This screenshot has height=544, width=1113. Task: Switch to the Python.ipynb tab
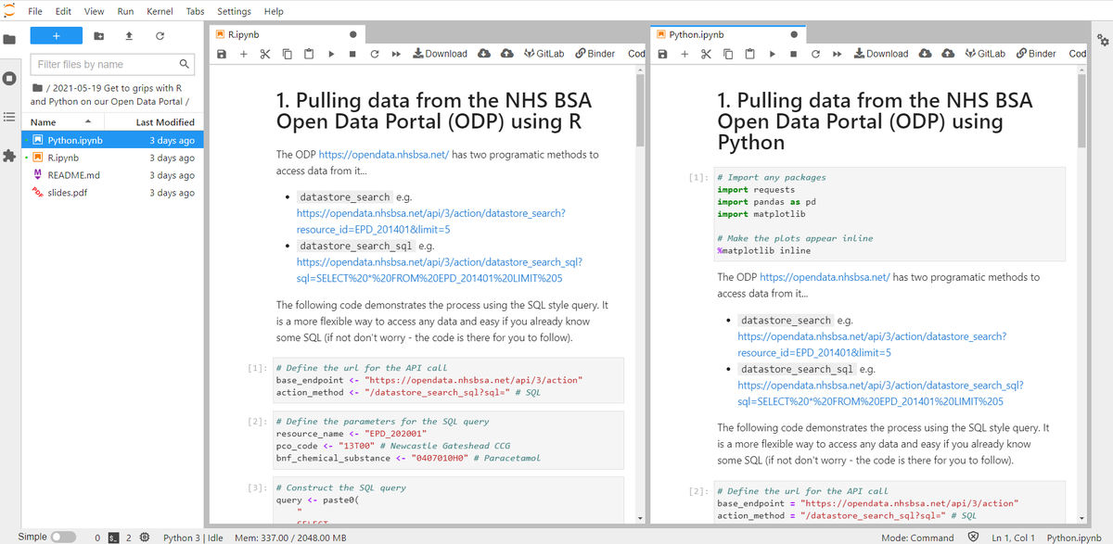729,34
